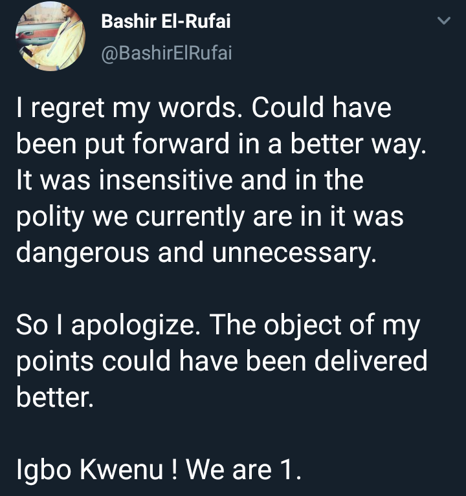Click the closing line "Igbo Kwenu ! We are 1."
466x496 pixels.
click(159, 469)
